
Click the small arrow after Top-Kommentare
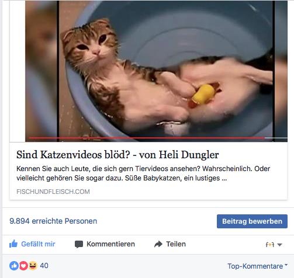(x=286, y=265)
